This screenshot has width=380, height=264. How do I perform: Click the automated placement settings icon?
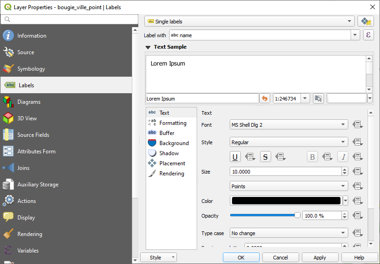[x=366, y=22]
